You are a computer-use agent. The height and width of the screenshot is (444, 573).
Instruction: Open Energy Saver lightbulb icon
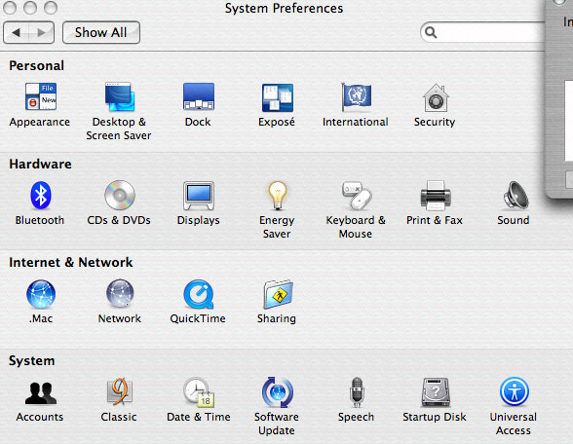pos(278,196)
